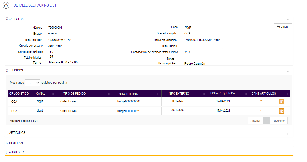This screenshot has height=162, width=307.
Task: Open document icon for order 000123260
Action: pyautogui.click(x=282, y=111)
